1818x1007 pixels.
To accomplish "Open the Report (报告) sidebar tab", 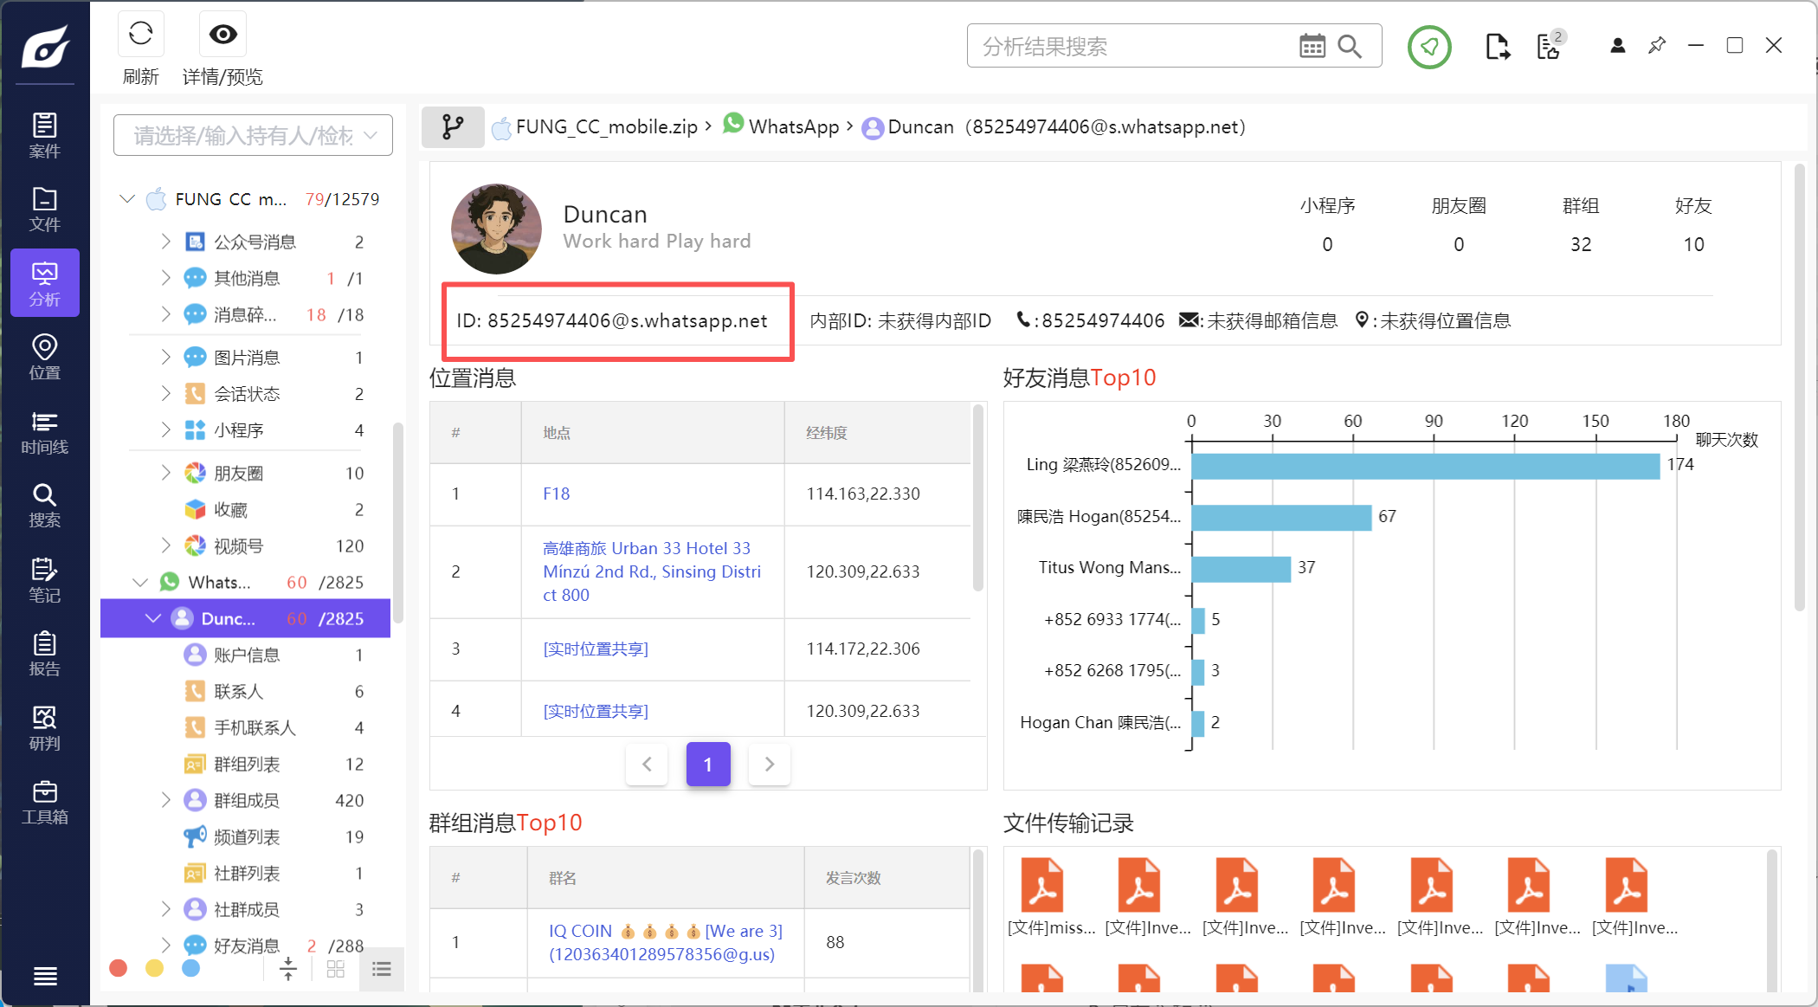I will tap(44, 655).
